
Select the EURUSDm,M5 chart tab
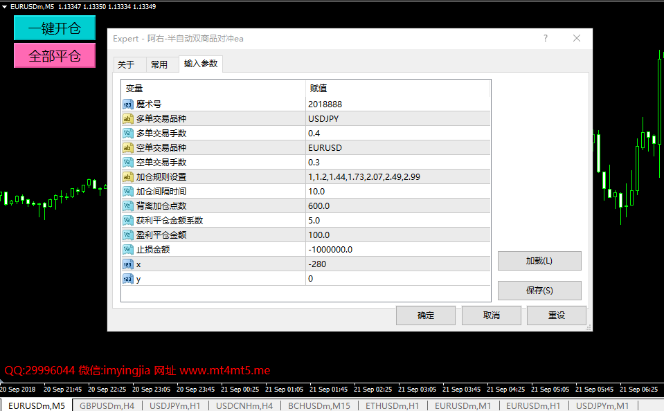click(37, 405)
